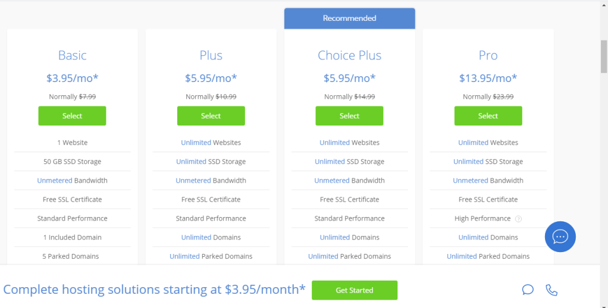Viewport: 608px width, 308px height.
Task: Click Unmetered link in Basic plan
Action: click(55, 181)
